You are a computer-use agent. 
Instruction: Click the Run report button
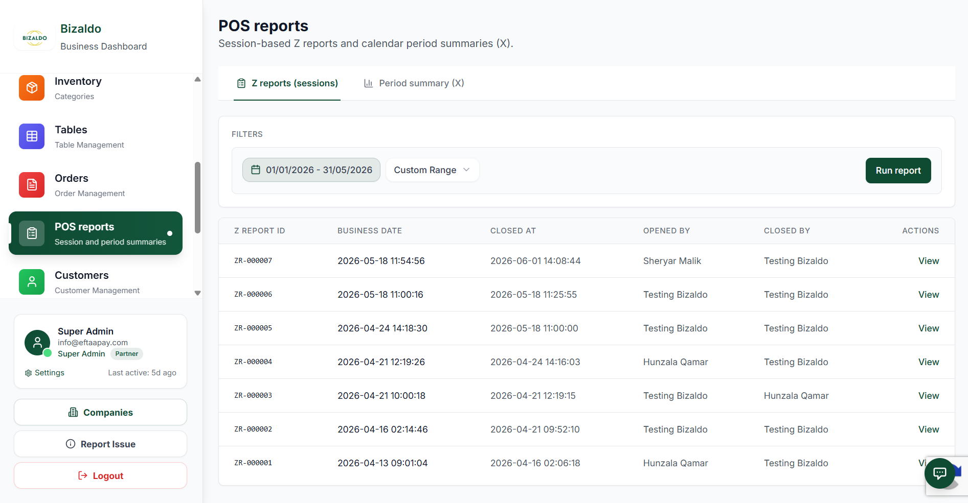click(898, 171)
